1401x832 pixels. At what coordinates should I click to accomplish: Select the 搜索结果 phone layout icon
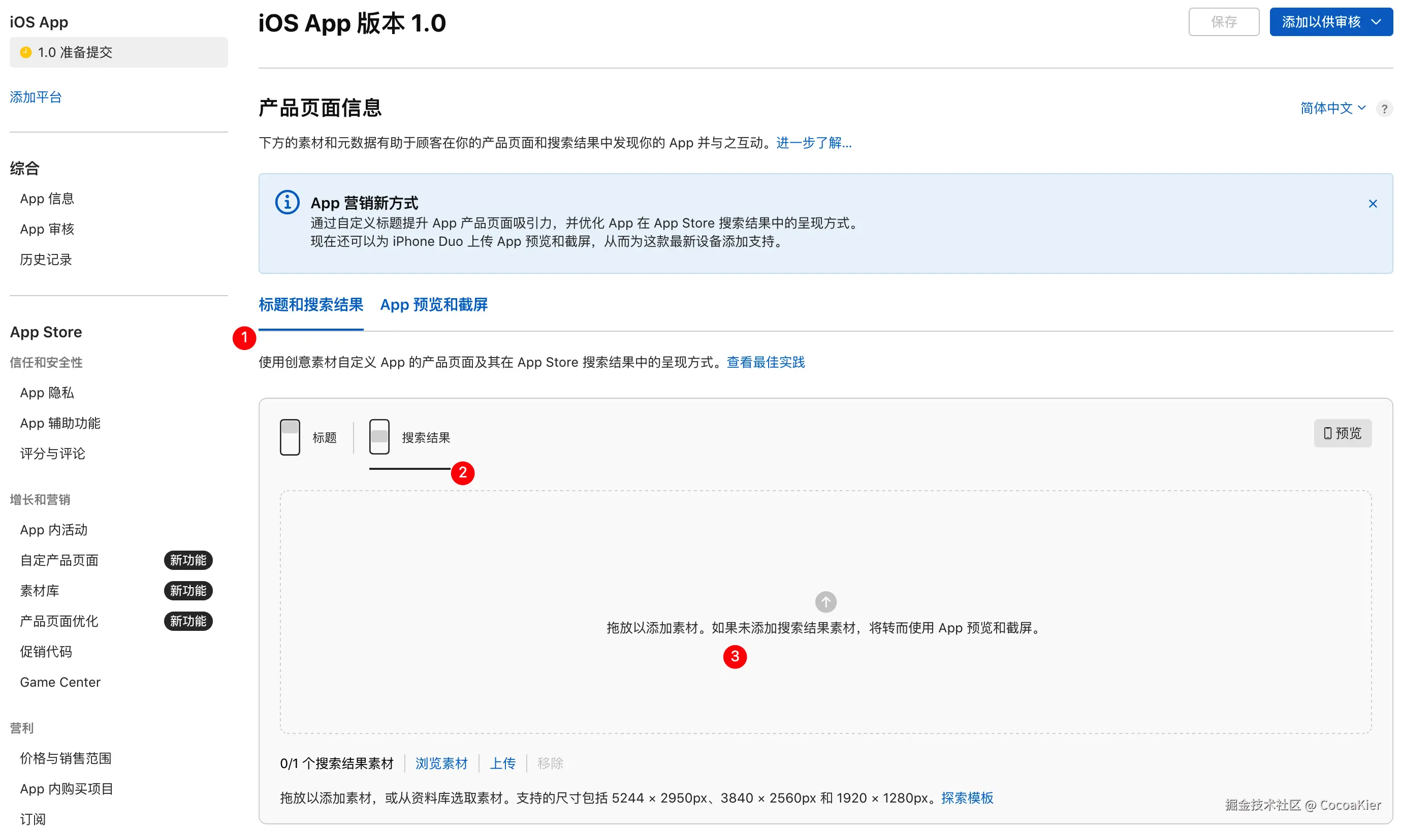click(379, 437)
